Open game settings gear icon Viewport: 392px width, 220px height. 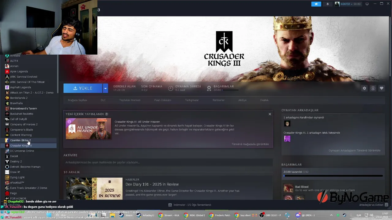coord(364,88)
